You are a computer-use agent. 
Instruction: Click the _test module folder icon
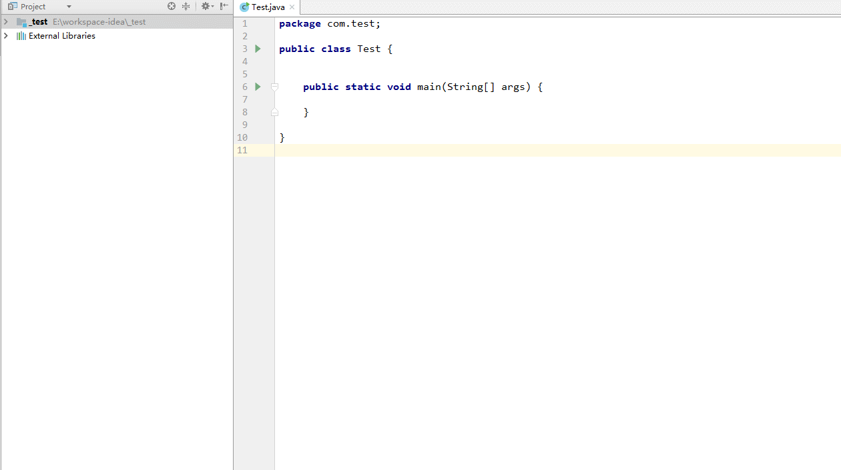(x=21, y=22)
